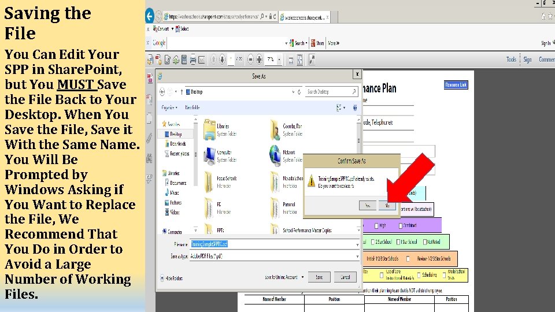The image size is (555, 312).
Task: Expand the File name dropdown arrow
Action: tap(357, 244)
